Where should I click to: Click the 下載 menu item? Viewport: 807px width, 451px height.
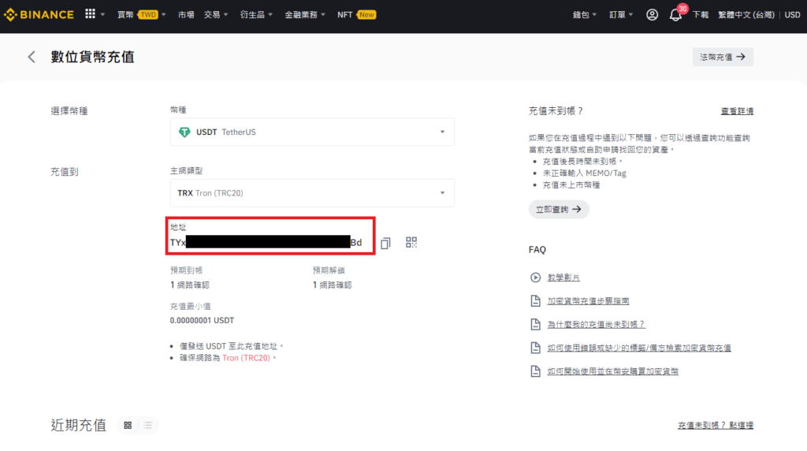[701, 15]
